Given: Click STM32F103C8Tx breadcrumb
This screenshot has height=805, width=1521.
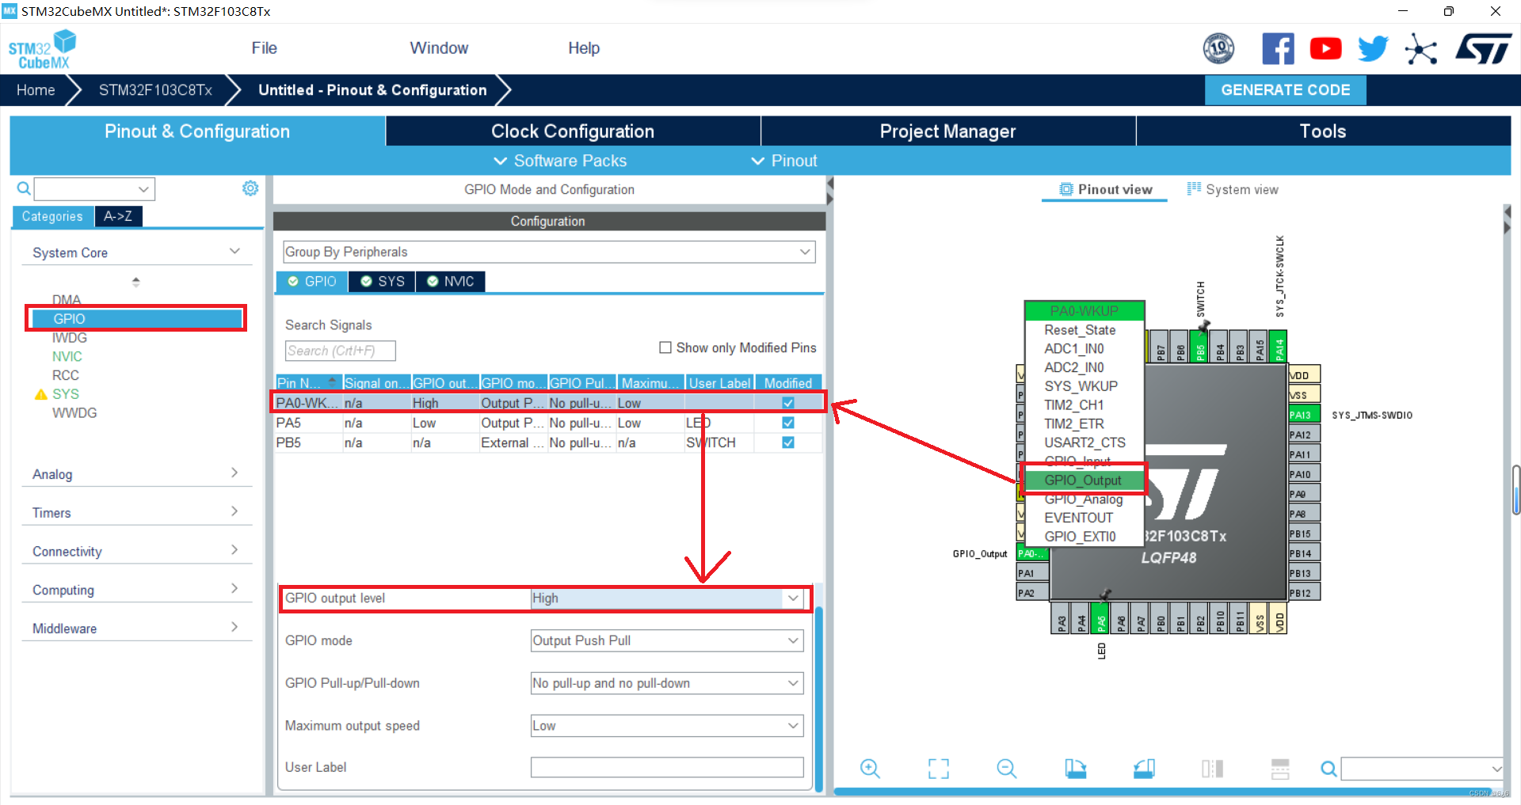Looking at the screenshot, I should [155, 90].
